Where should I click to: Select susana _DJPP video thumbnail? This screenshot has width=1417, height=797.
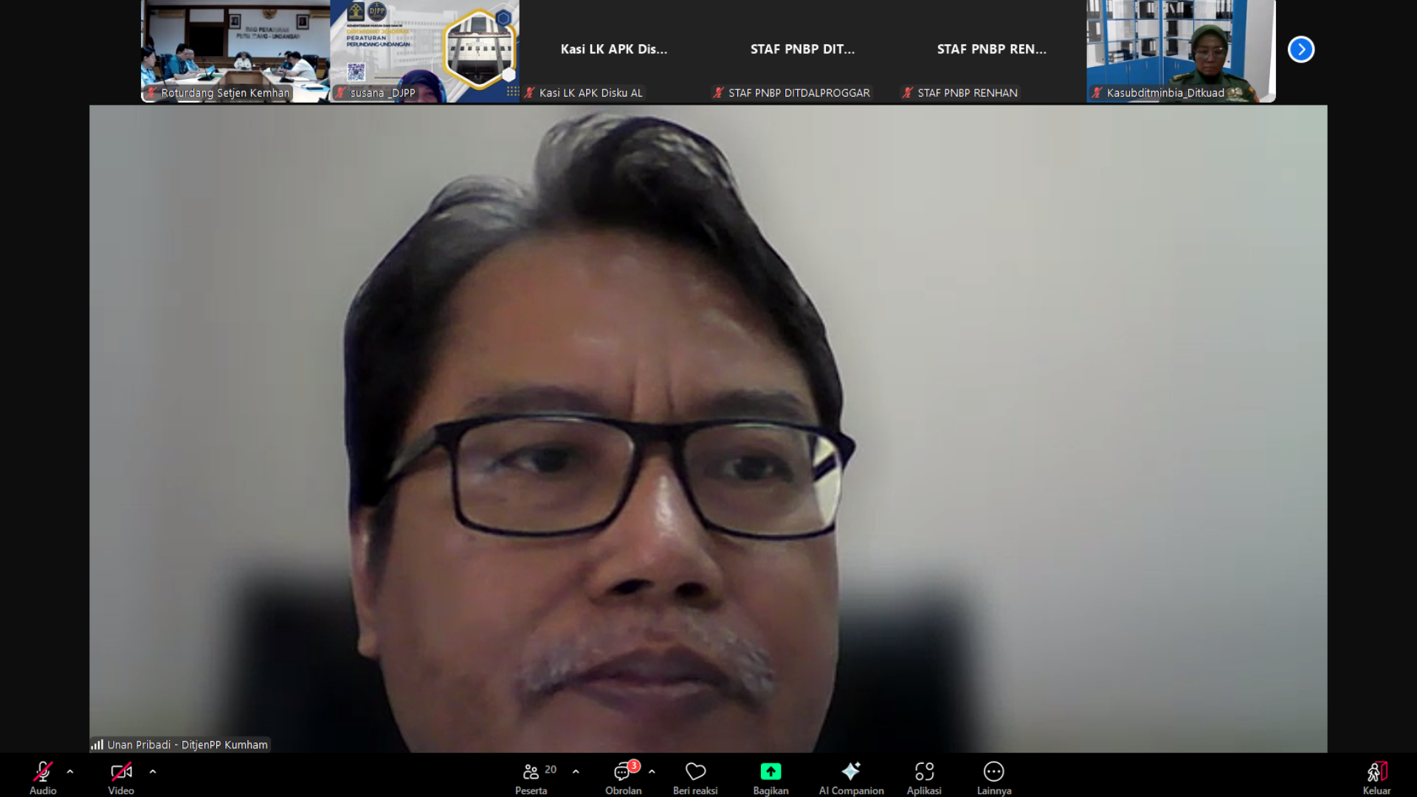[x=424, y=51]
